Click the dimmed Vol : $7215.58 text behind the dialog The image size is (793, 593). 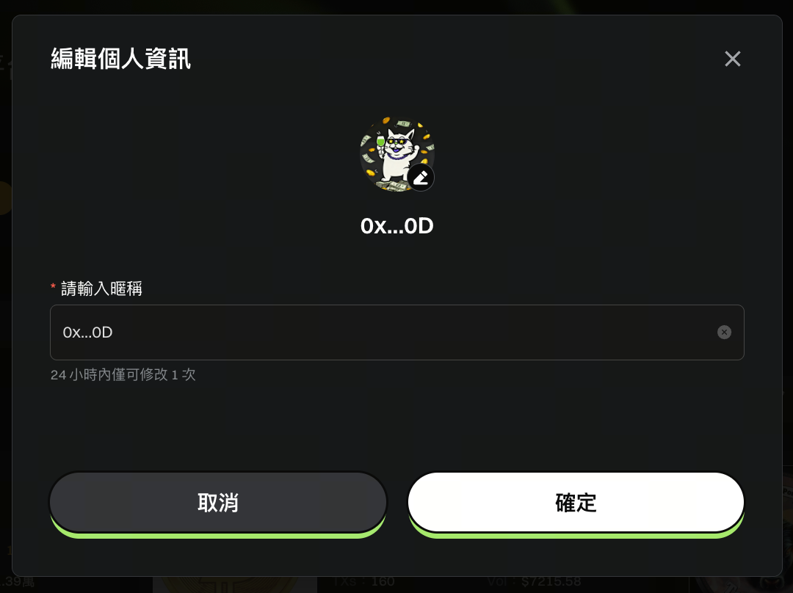pyautogui.click(x=534, y=582)
